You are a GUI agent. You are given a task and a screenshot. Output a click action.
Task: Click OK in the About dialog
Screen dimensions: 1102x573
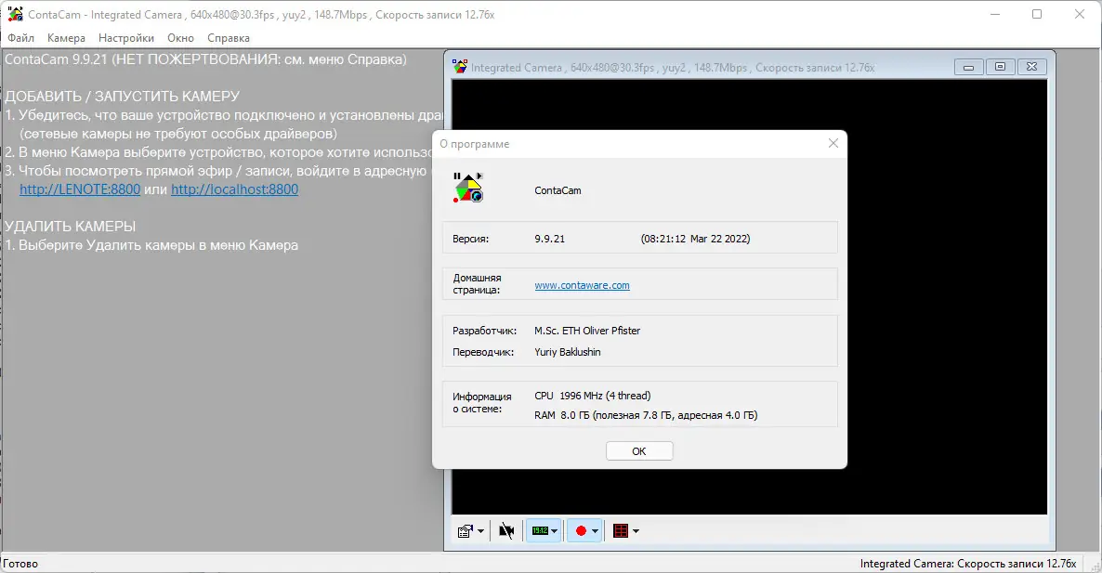[x=639, y=450]
